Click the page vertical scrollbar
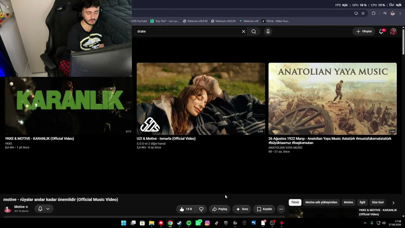Image resolution: width=405 pixels, height=228 pixels. [x=403, y=42]
